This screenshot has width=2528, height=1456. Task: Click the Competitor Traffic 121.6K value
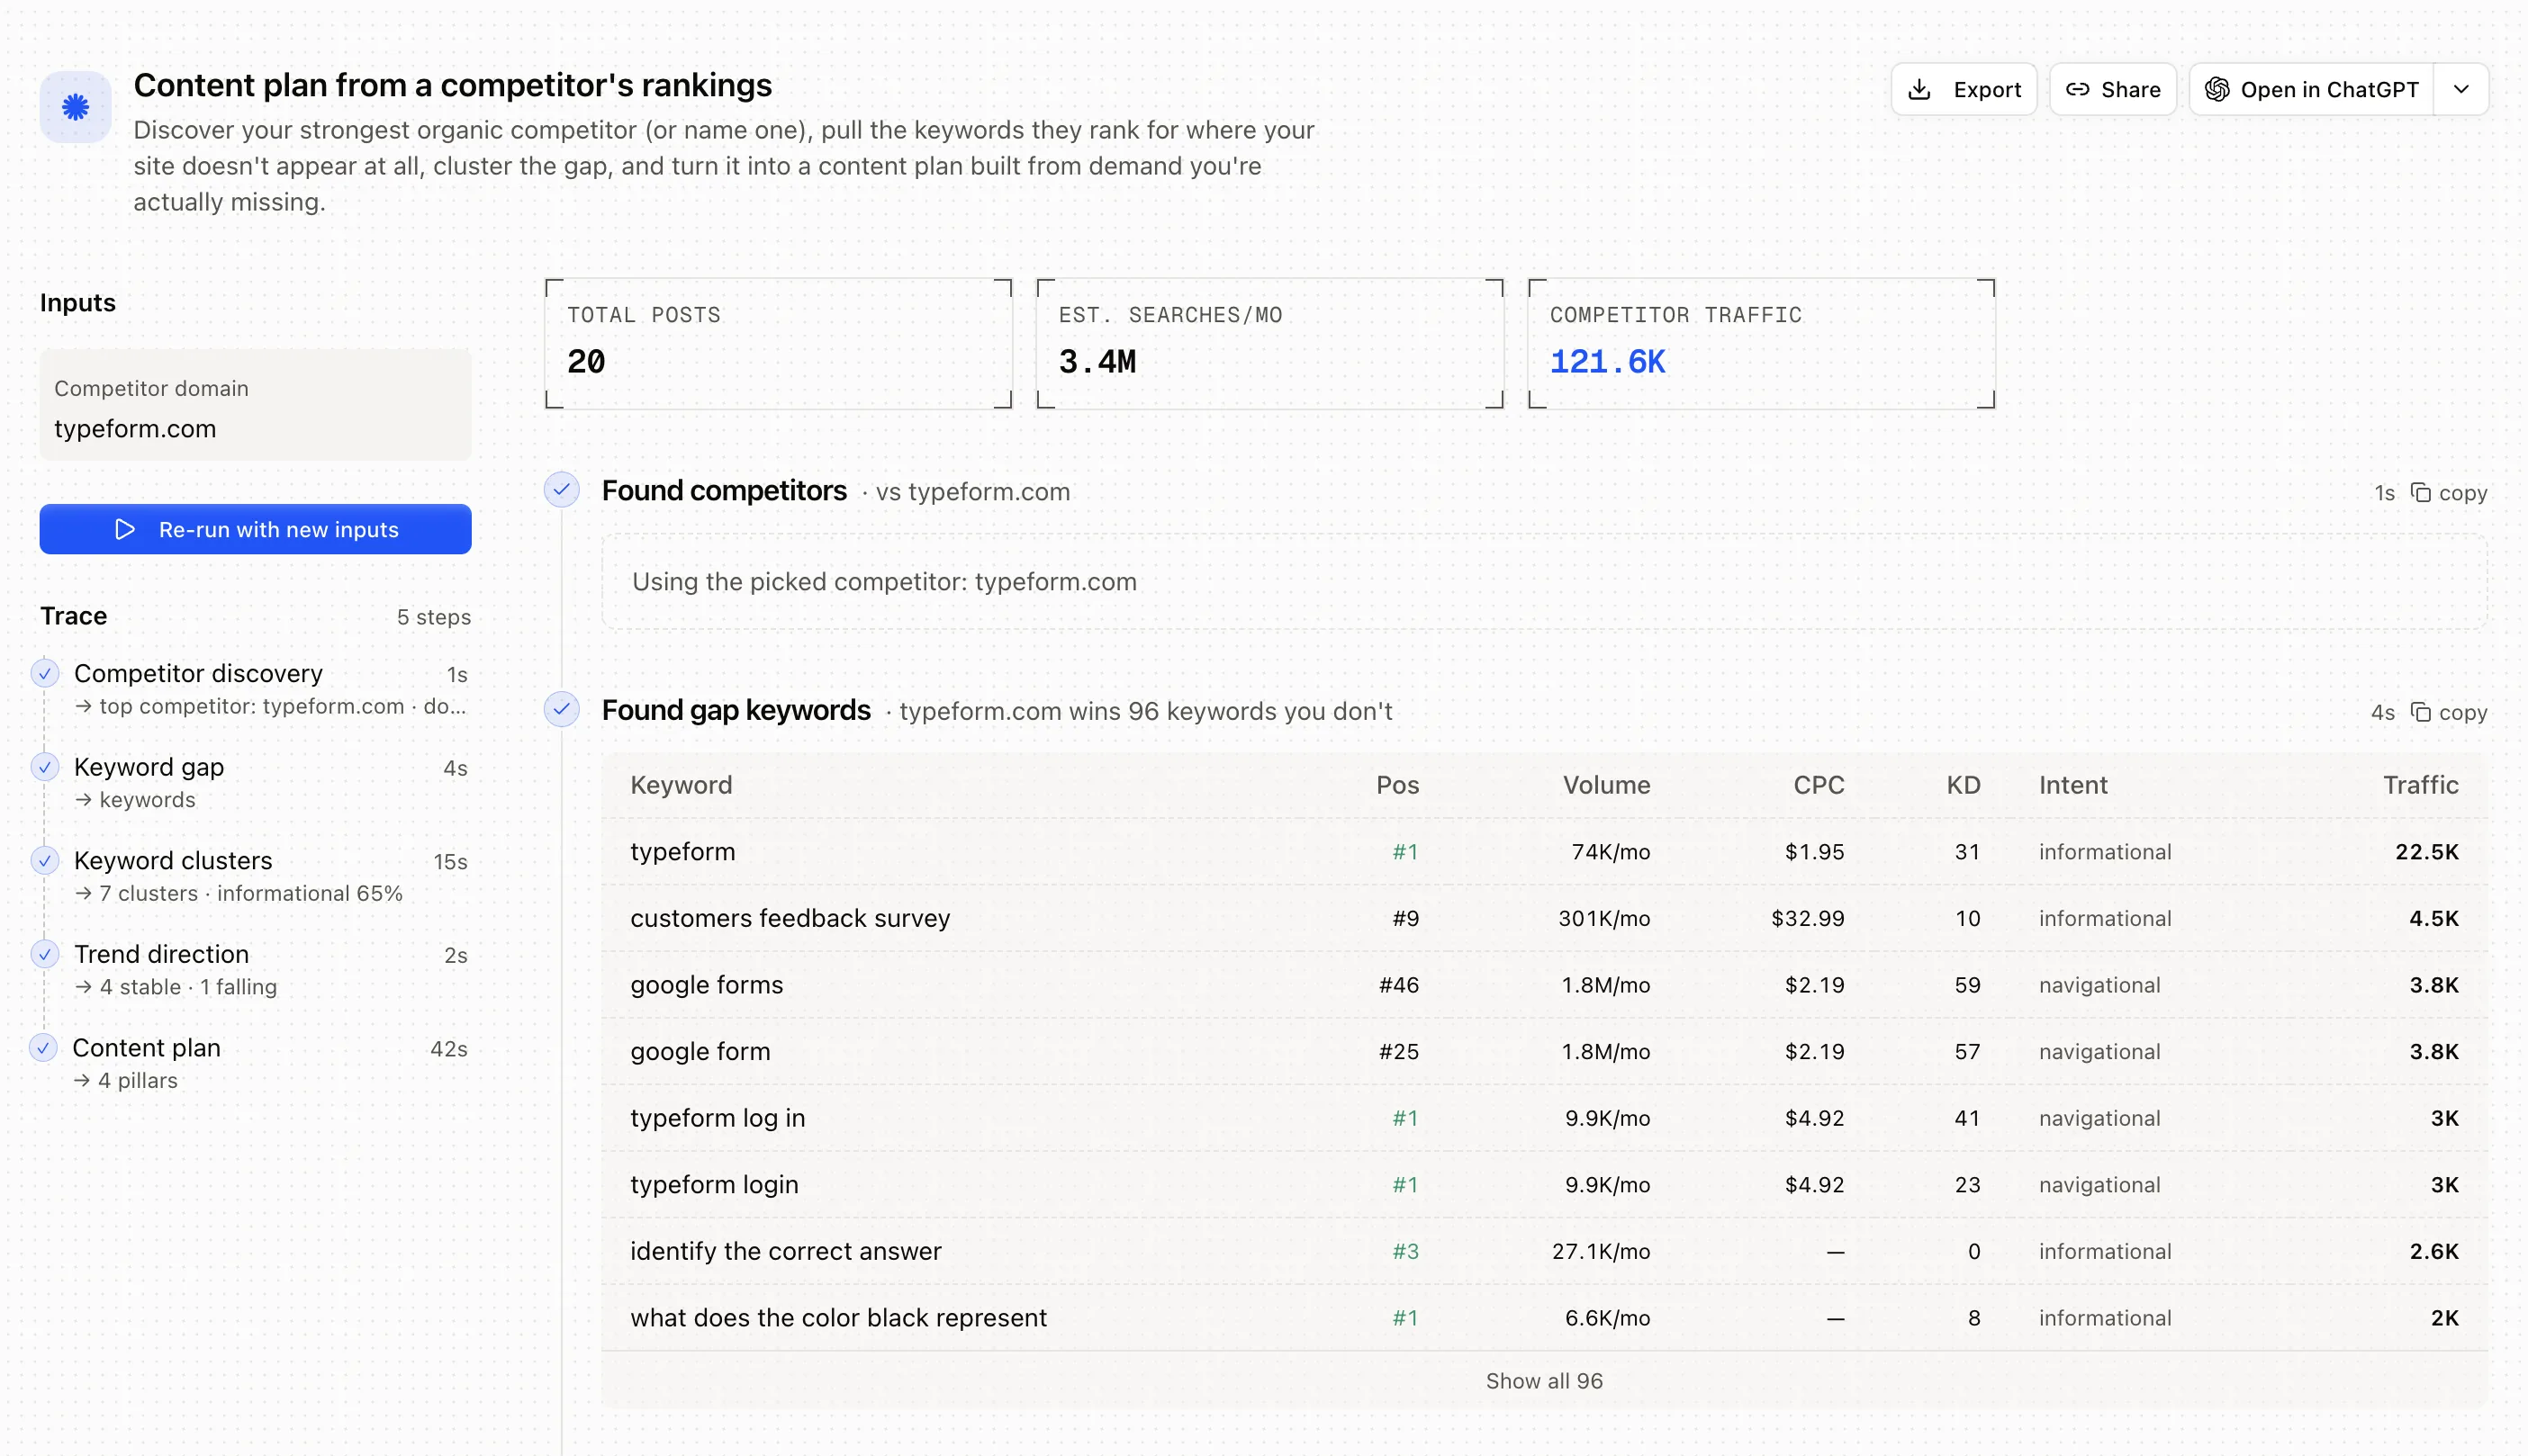click(1607, 362)
